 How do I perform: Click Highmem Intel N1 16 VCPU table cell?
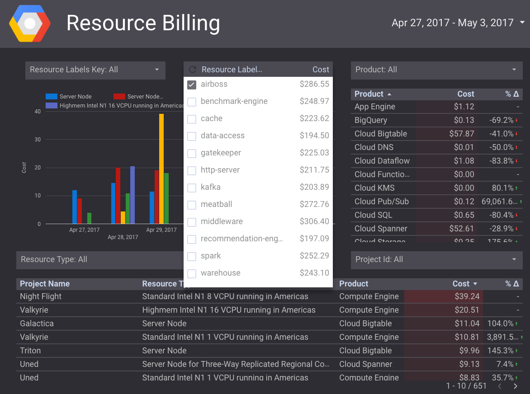click(x=228, y=310)
